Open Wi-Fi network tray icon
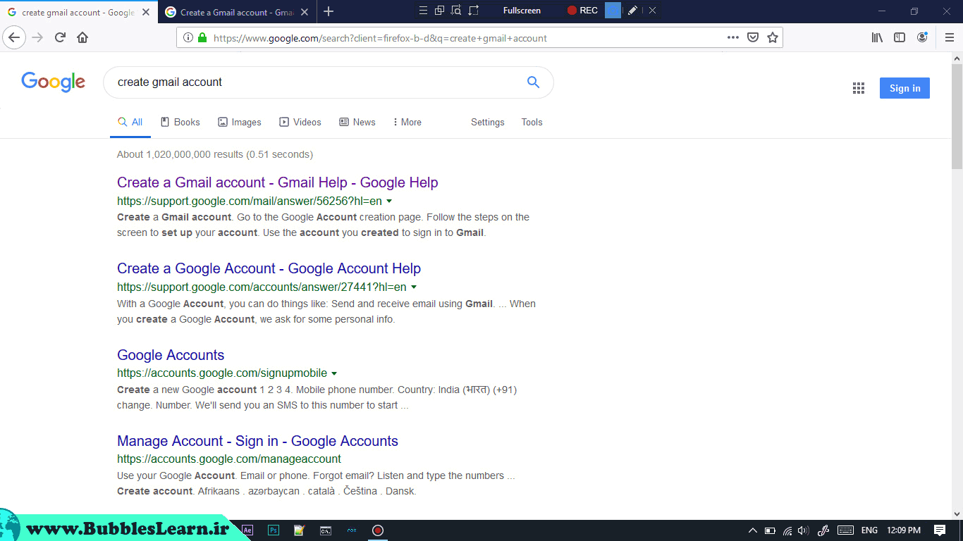This screenshot has height=541, width=963. [787, 530]
